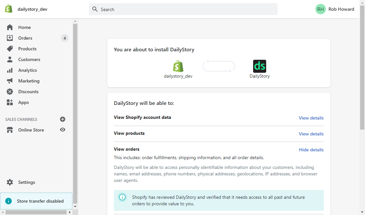Viewport: 365px width, 215px height.
Task: Click the dailystory_dev label under Shopify bag
Action: pyautogui.click(x=178, y=76)
